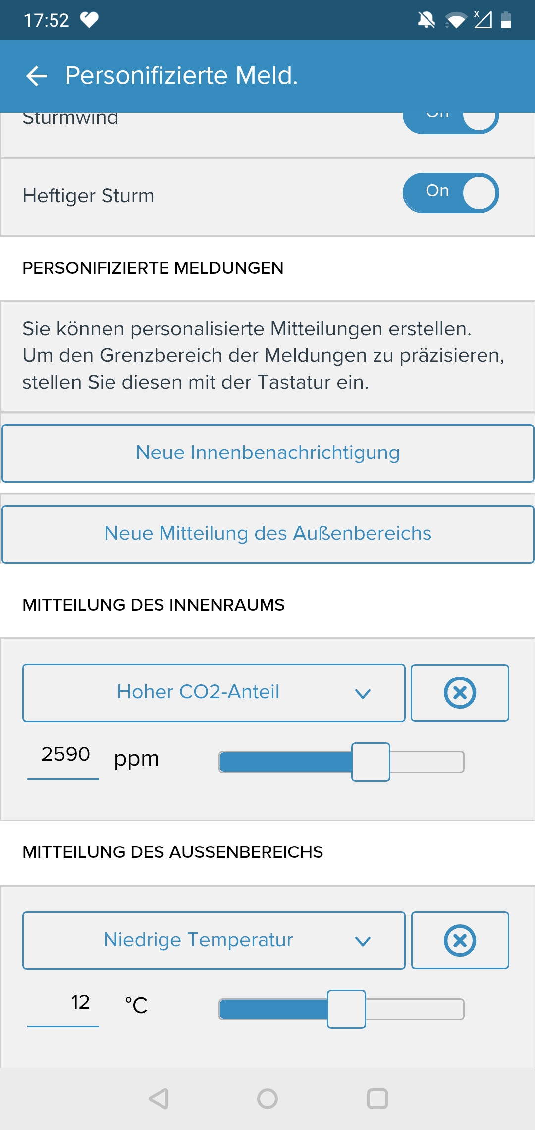535x1130 pixels.
Task: Tap the heart icon in status bar
Action: click(x=90, y=20)
